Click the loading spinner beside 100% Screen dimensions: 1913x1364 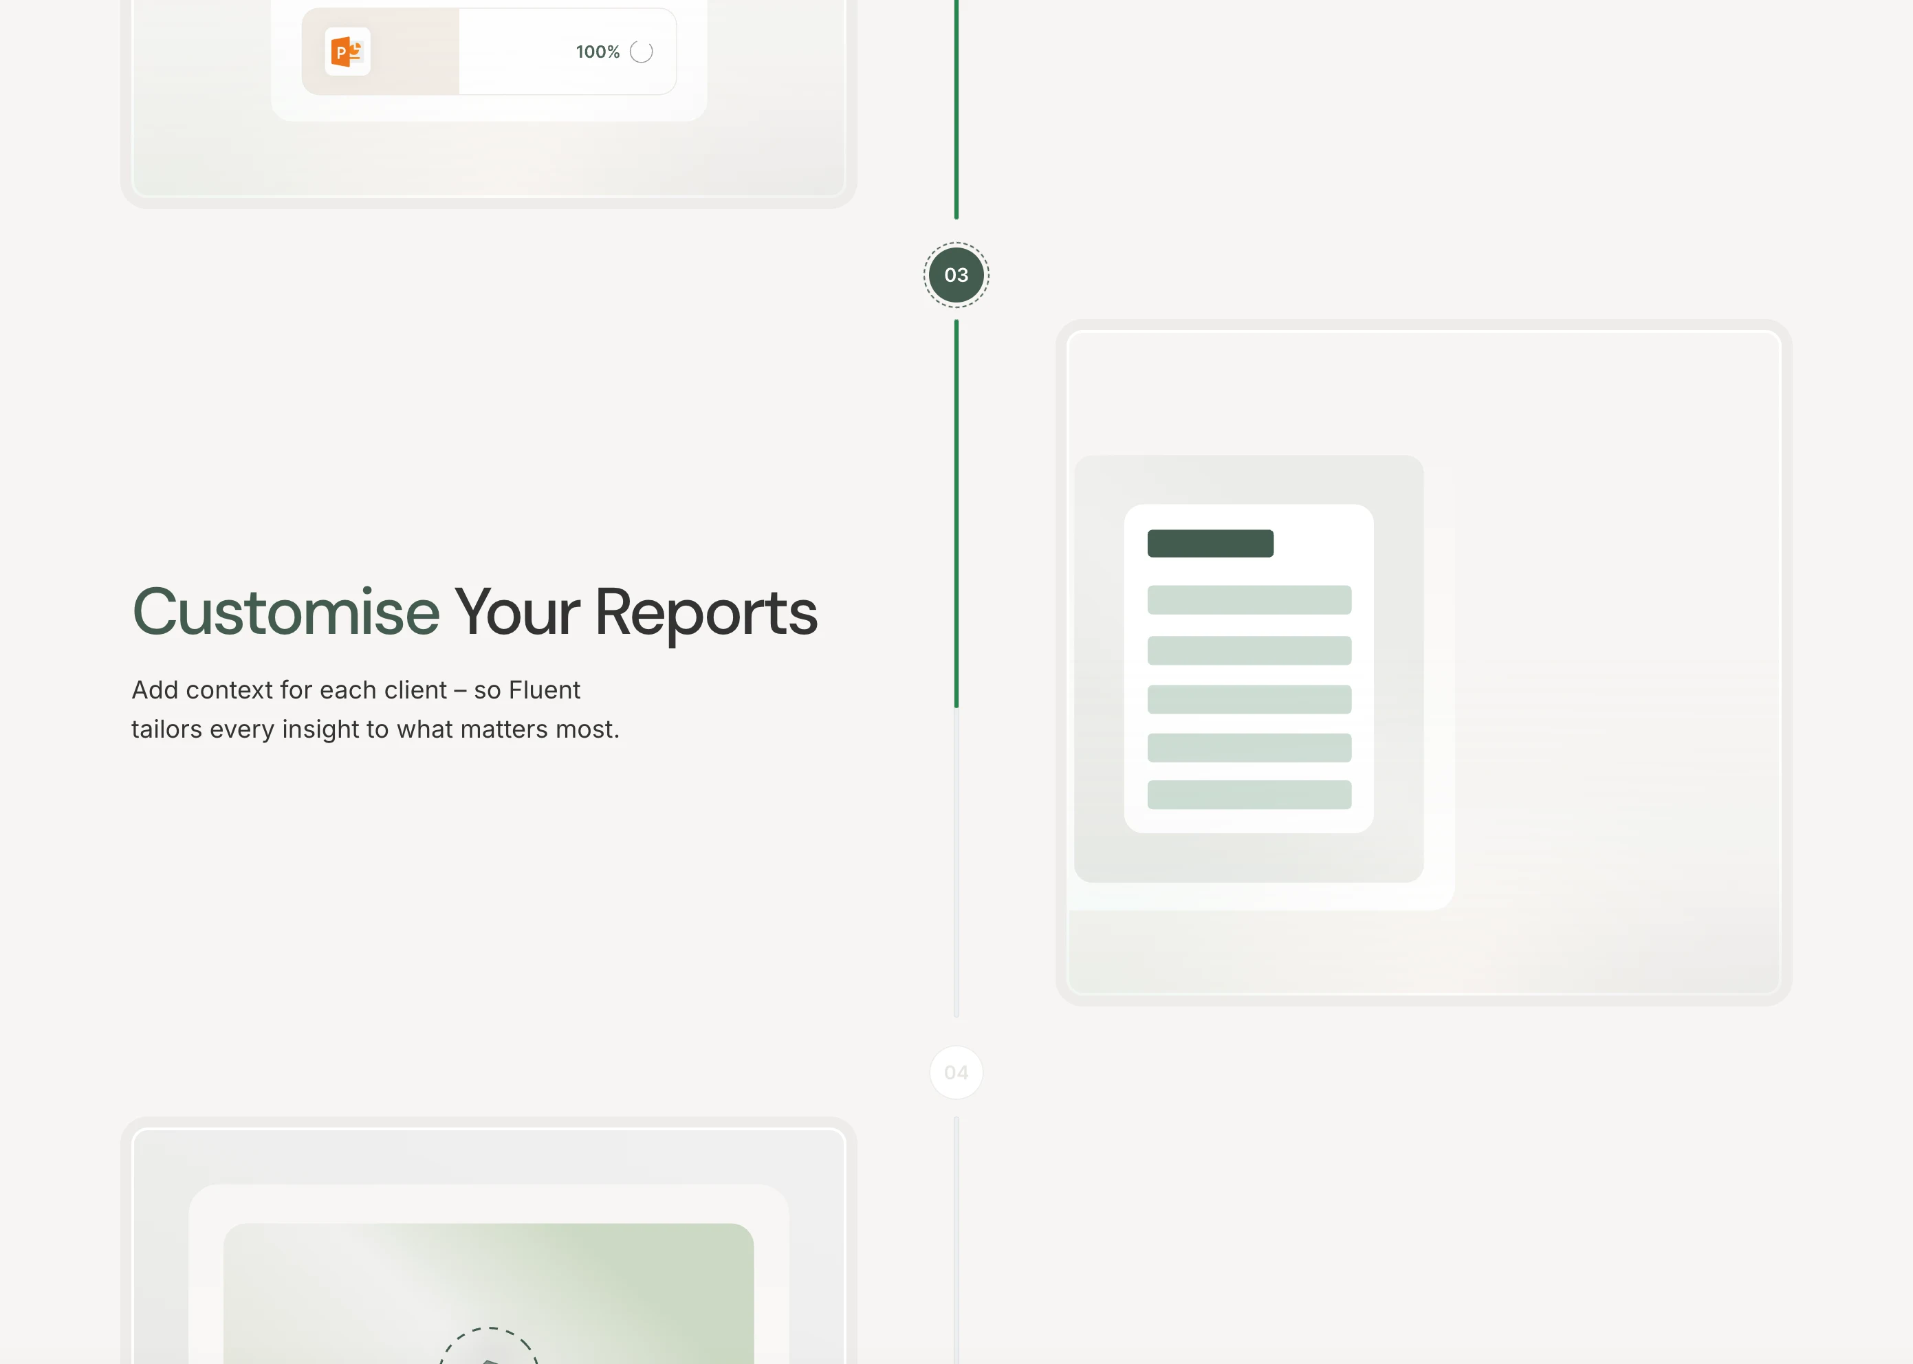(x=641, y=52)
